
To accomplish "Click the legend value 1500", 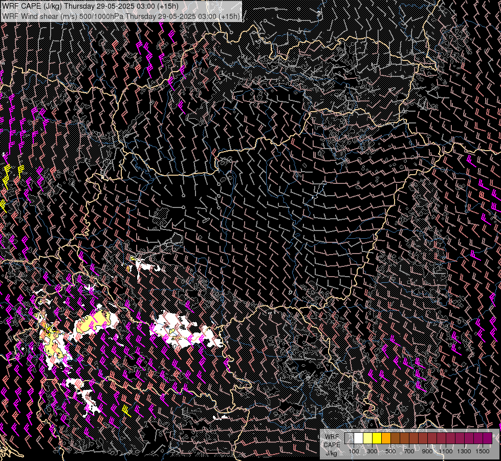I will coord(483,451).
